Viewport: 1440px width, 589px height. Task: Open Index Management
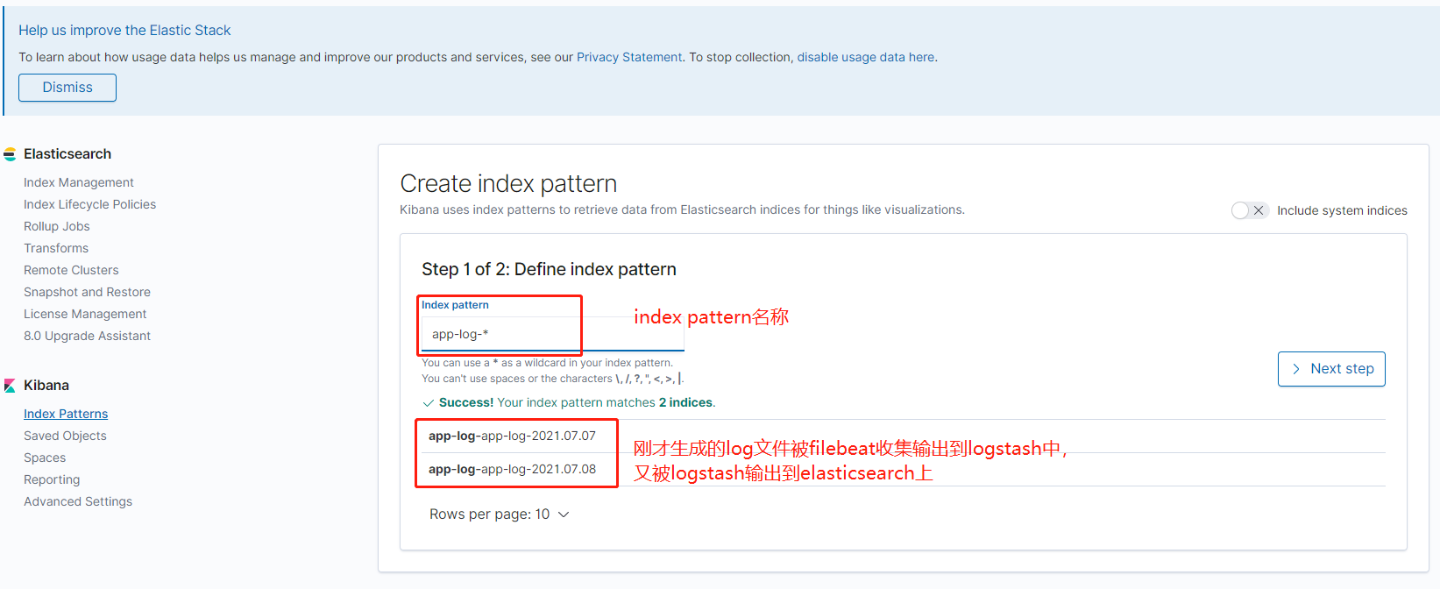click(79, 182)
